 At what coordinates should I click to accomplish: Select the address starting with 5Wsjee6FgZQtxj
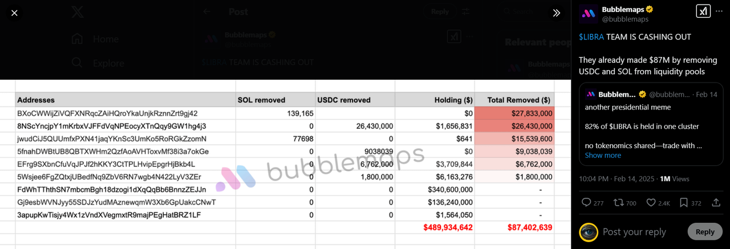click(109, 177)
